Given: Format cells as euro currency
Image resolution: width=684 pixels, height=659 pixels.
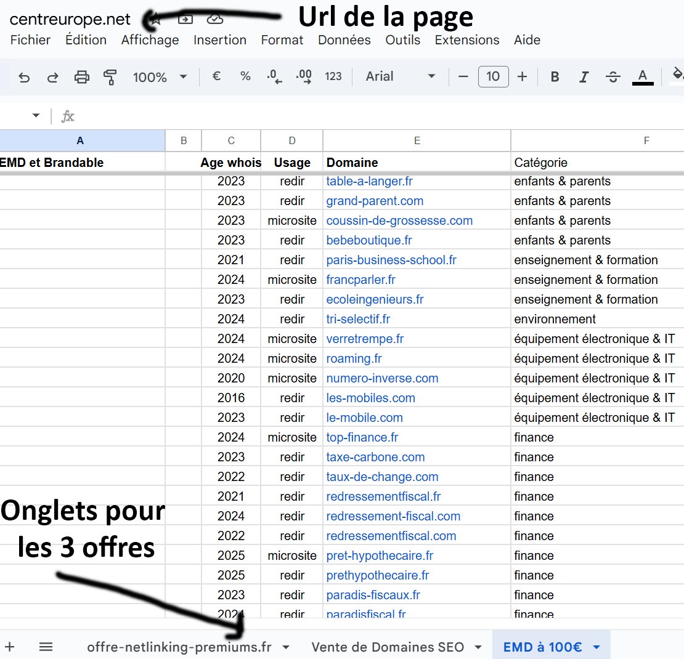Looking at the screenshot, I should pos(216,76).
